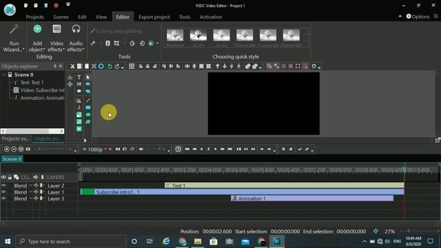
Task: Click the timeline clock icon
Action: (178, 149)
